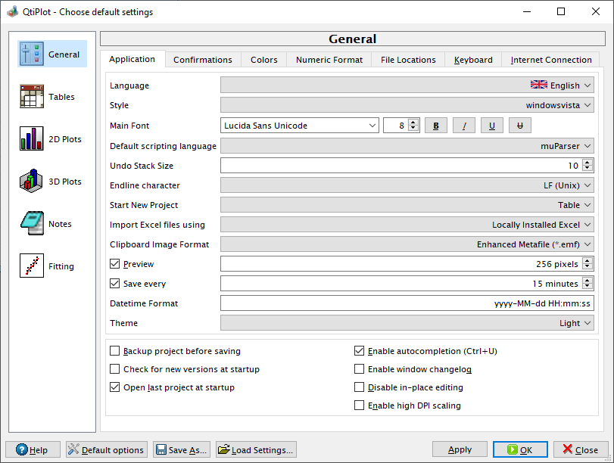Uncheck the Save every checkbox
Screen dimensions: 614x463
coord(114,284)
